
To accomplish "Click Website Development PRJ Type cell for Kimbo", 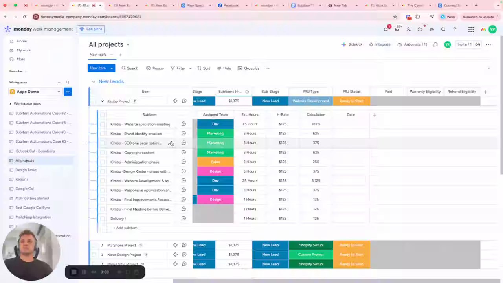I will (311, 101).
